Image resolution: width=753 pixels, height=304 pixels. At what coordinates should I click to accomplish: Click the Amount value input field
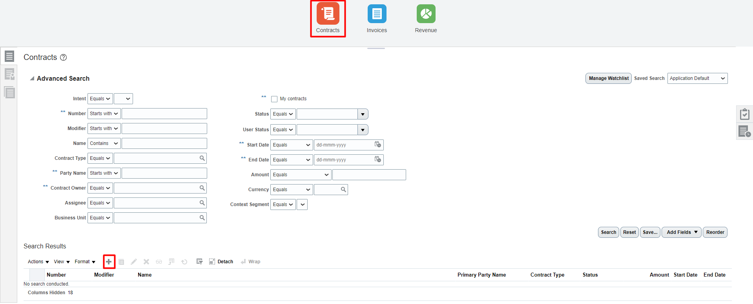click(369, 175)
